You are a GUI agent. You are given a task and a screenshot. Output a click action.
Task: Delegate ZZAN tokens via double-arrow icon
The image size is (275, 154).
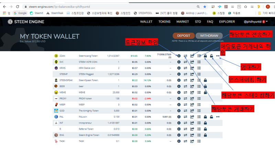[218, 56]
